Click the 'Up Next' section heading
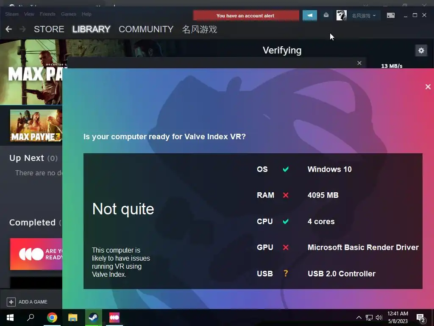Viewport: 434px width, 326px height. tap(27, 158)
